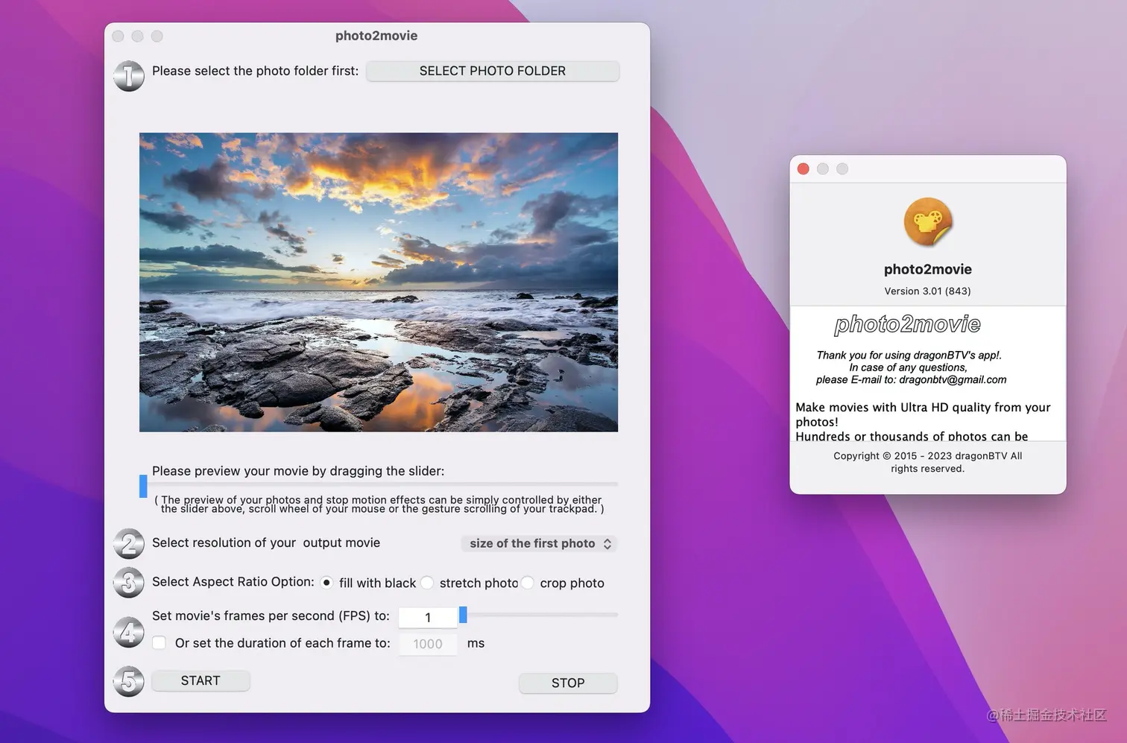Click the step 2 number badge
1127x743 pixels.
[128, 544]
